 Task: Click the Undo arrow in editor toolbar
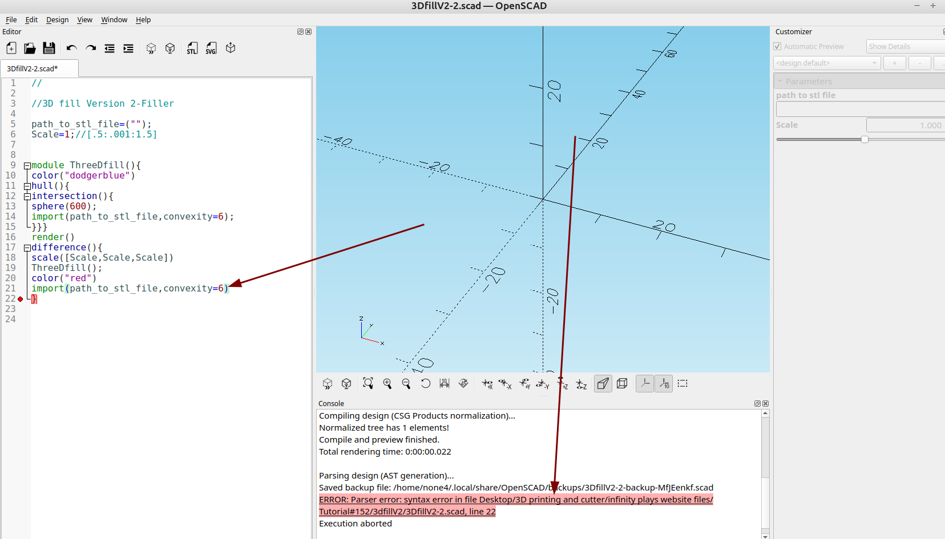pyautogui.click(x=71, y=48)
